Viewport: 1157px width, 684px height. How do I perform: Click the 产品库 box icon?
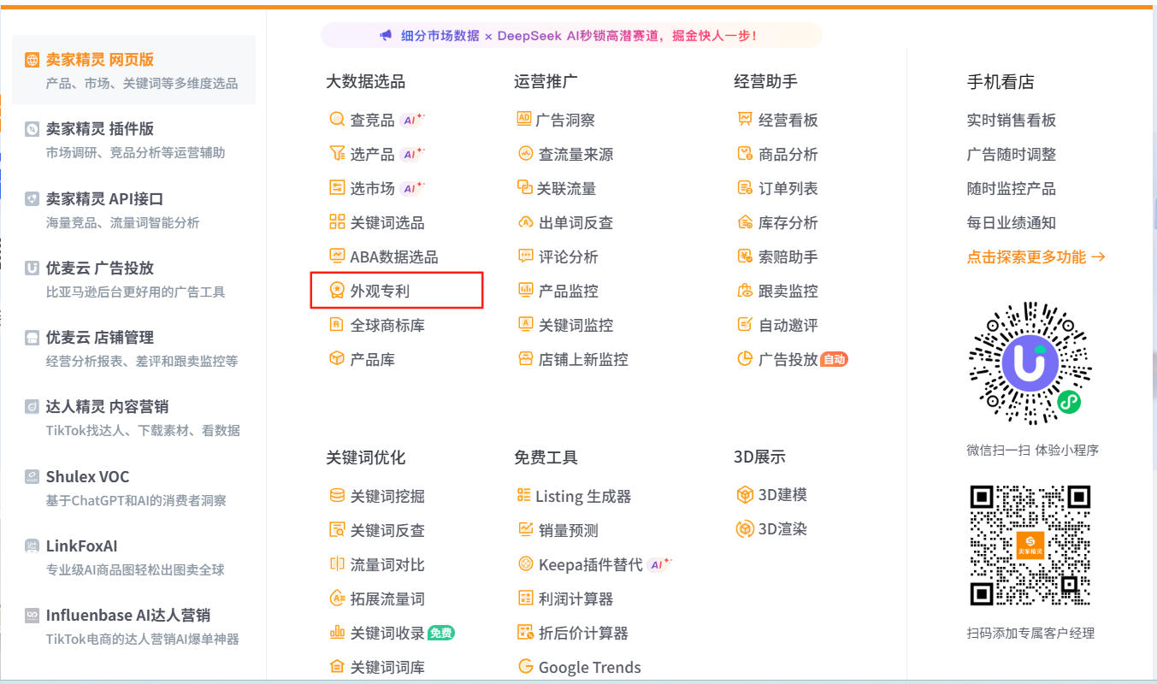(x=337, y=359)
